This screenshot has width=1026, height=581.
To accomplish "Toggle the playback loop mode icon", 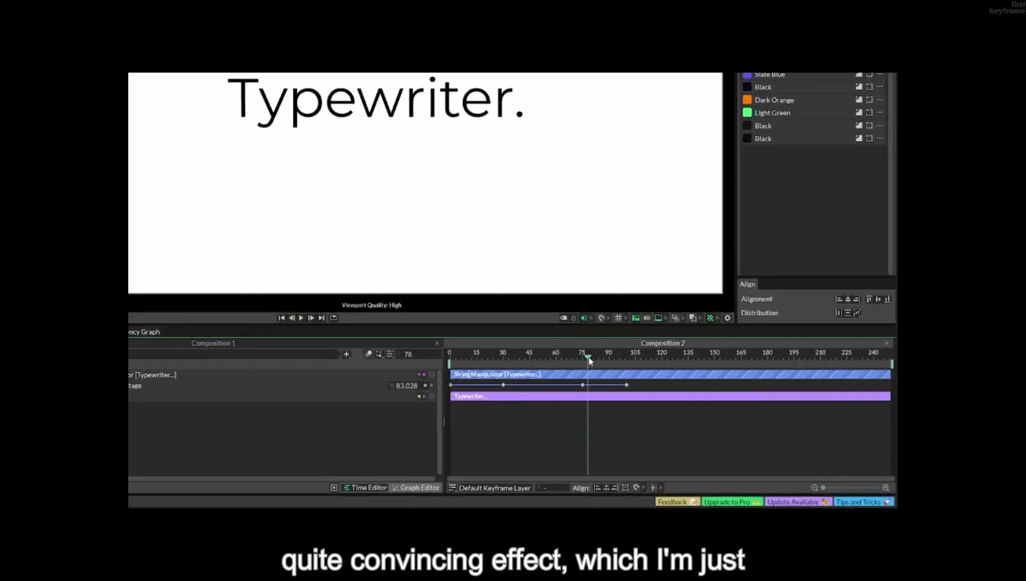I will (333, 318).
